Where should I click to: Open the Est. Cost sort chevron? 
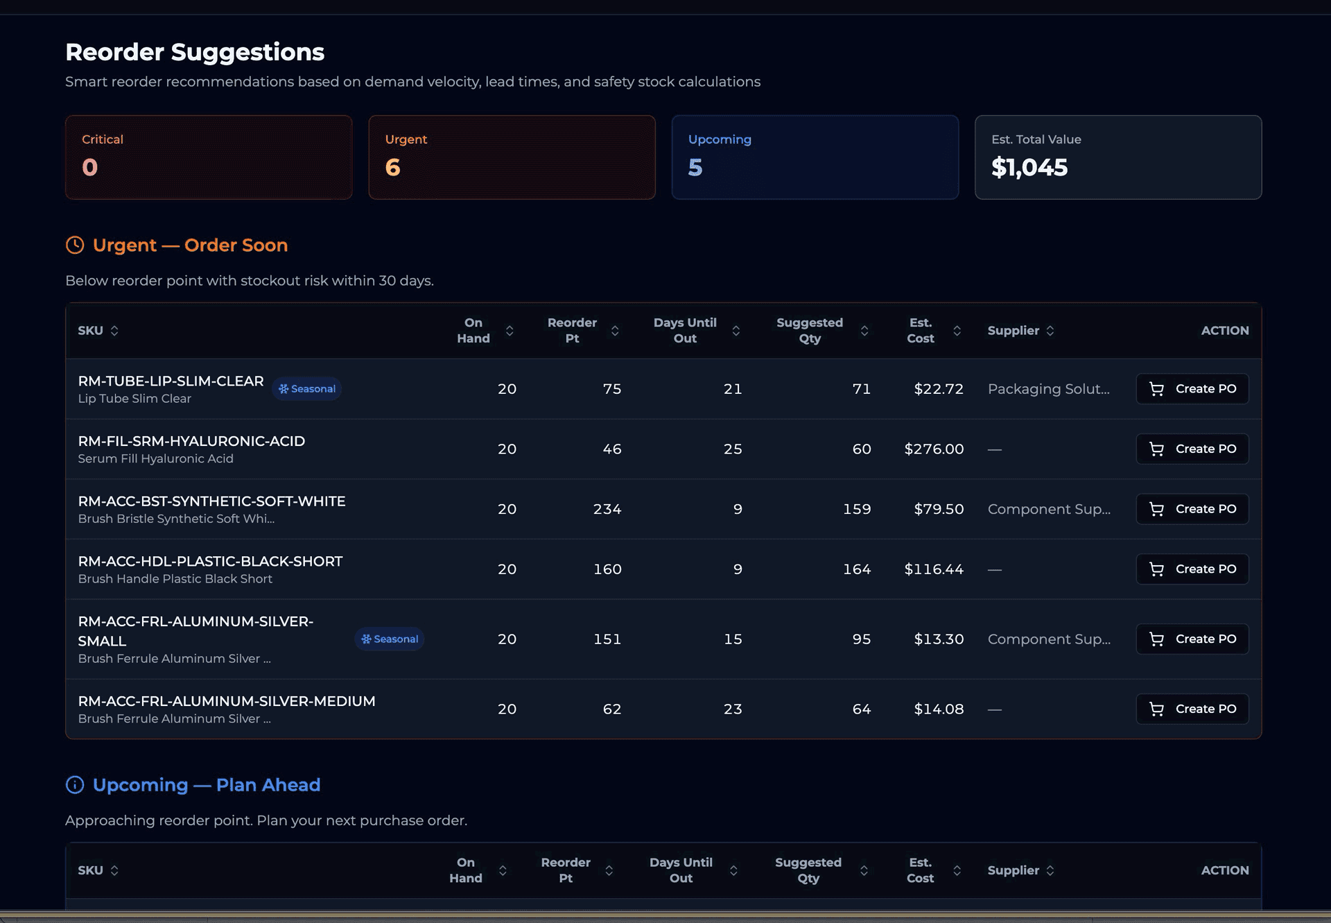pos(957,331)
